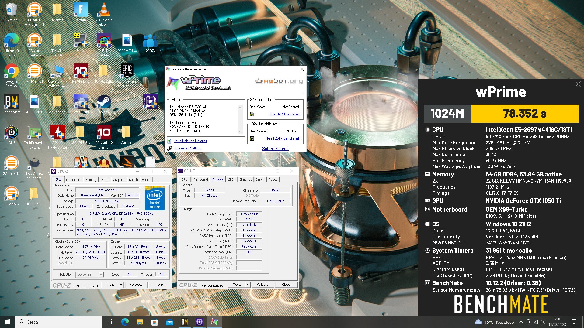Viewport: 584px width, 328px height.
Task: Open Epic Games Launcher icon
Action: [x=127, y=76]
